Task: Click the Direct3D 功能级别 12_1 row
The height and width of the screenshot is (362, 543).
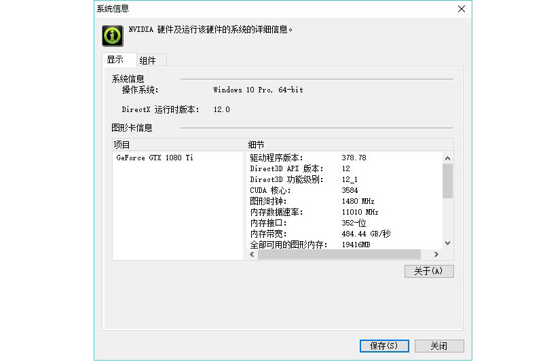Action: click(344, 179)
